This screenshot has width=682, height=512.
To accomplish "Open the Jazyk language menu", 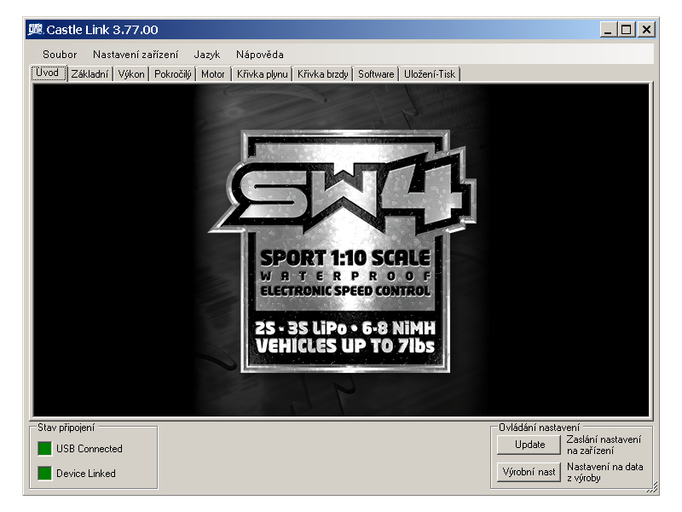I will click(x=207, y=54).
